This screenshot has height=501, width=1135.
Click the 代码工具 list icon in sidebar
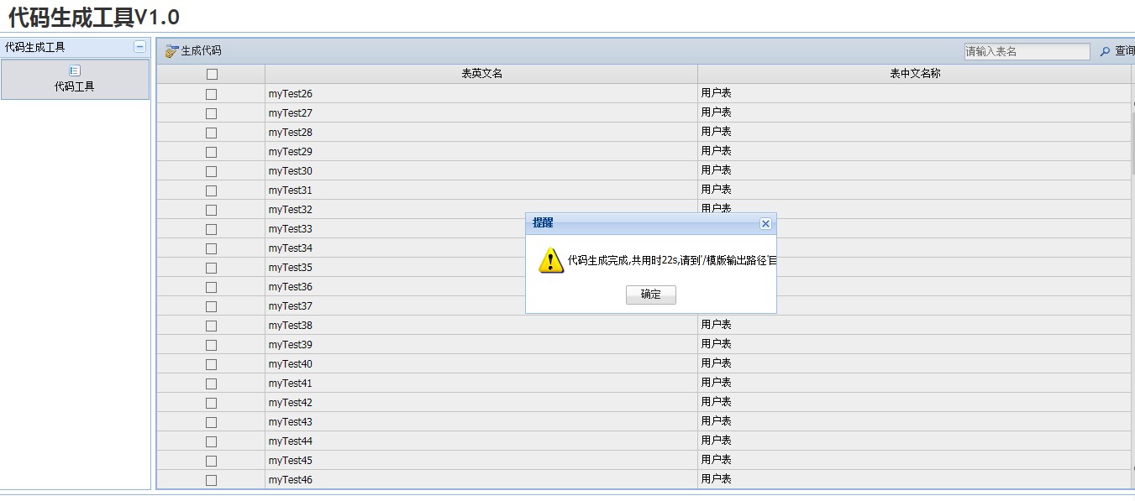click(x=75, y=70)
